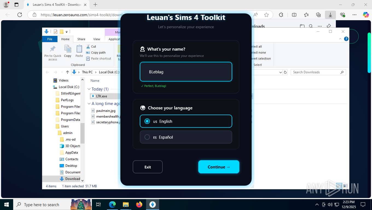The width and height of the screenshot is (372, 210).
Task: Select the Español language option
Action: click(x=186, y=137)
